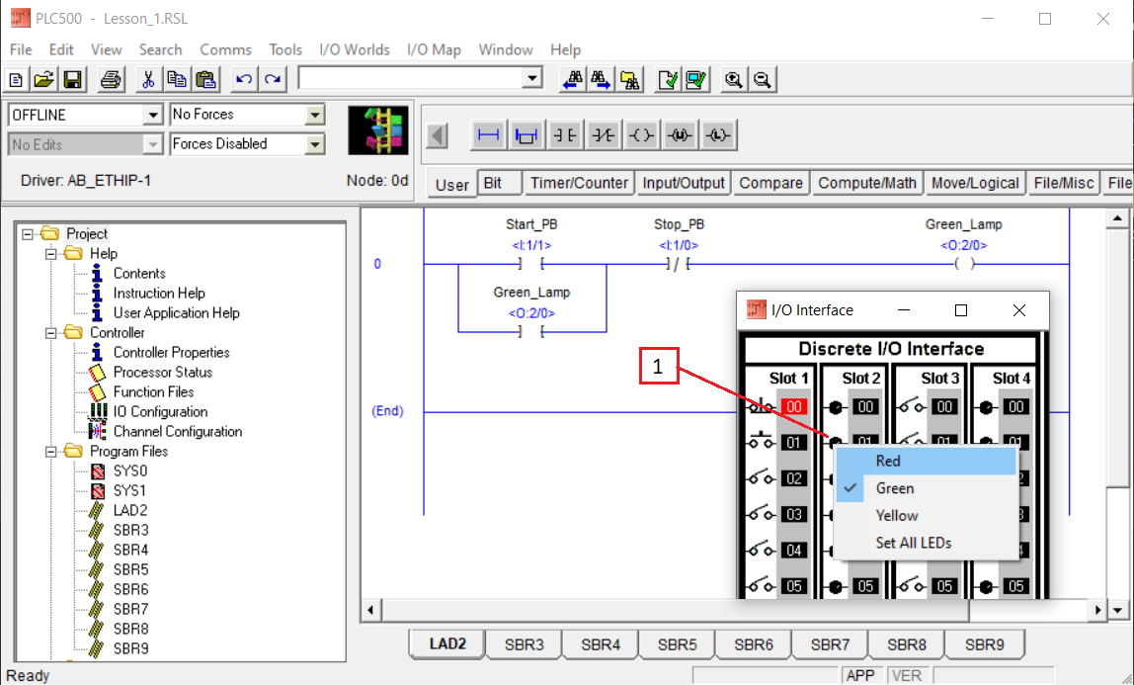The width and height of the screenshot is (1134, 685).
Task: Click Slot 2 output lamp 00
Action: (x=836, y=407)
